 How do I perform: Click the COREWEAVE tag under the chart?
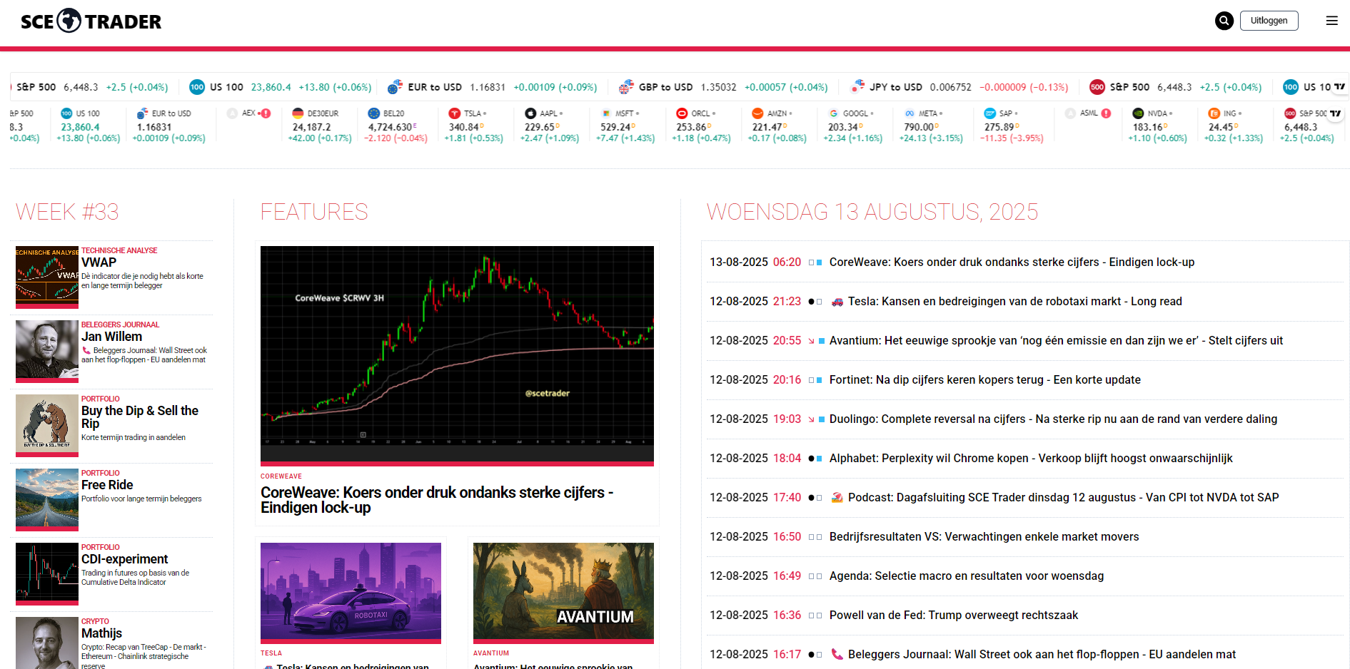(281, 476)
